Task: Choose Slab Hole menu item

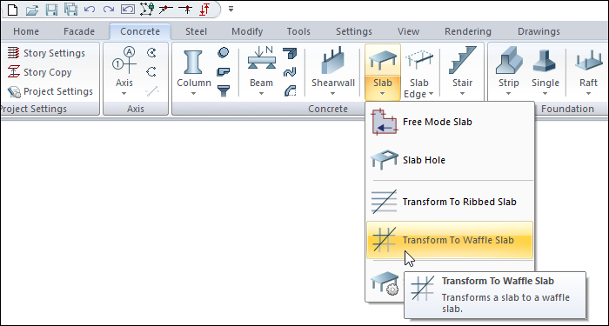Action: pyautogui.click(x=450, y=160)
